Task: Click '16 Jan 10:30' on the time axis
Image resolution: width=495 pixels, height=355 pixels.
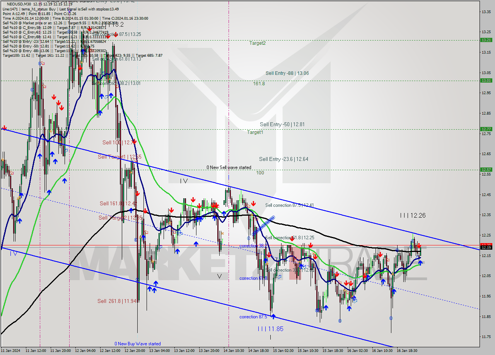Action: [382, 351]
